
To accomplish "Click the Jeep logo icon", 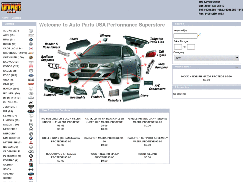I will [x=31, y=107].
